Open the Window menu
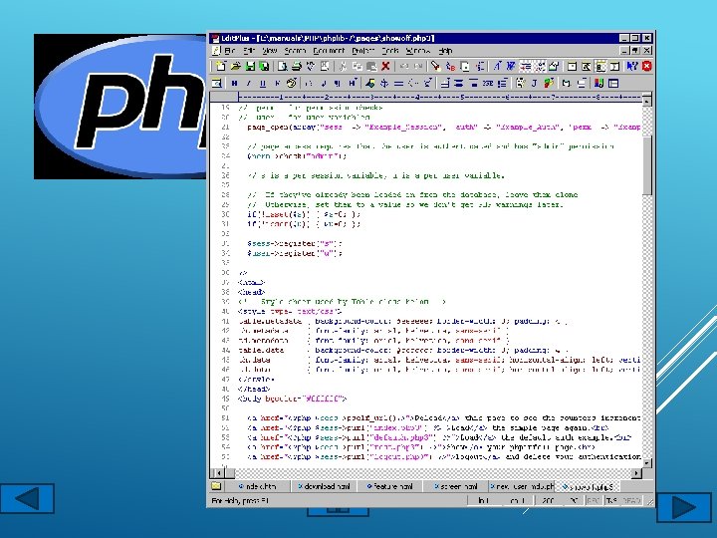Viewport: 717px width, 538px height. point(418,51)
